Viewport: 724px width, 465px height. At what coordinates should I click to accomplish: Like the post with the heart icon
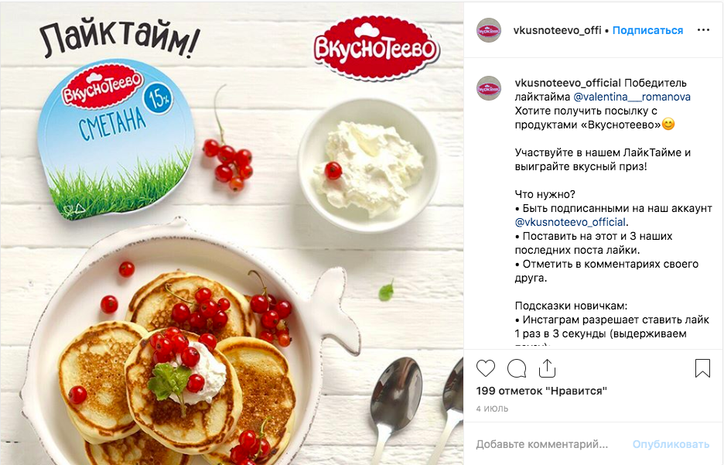pyautogui.click(x=485, y=368)
